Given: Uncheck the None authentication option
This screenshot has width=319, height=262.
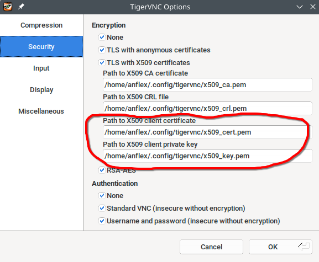Looking at the screenshot, I should tap(102, 195).
